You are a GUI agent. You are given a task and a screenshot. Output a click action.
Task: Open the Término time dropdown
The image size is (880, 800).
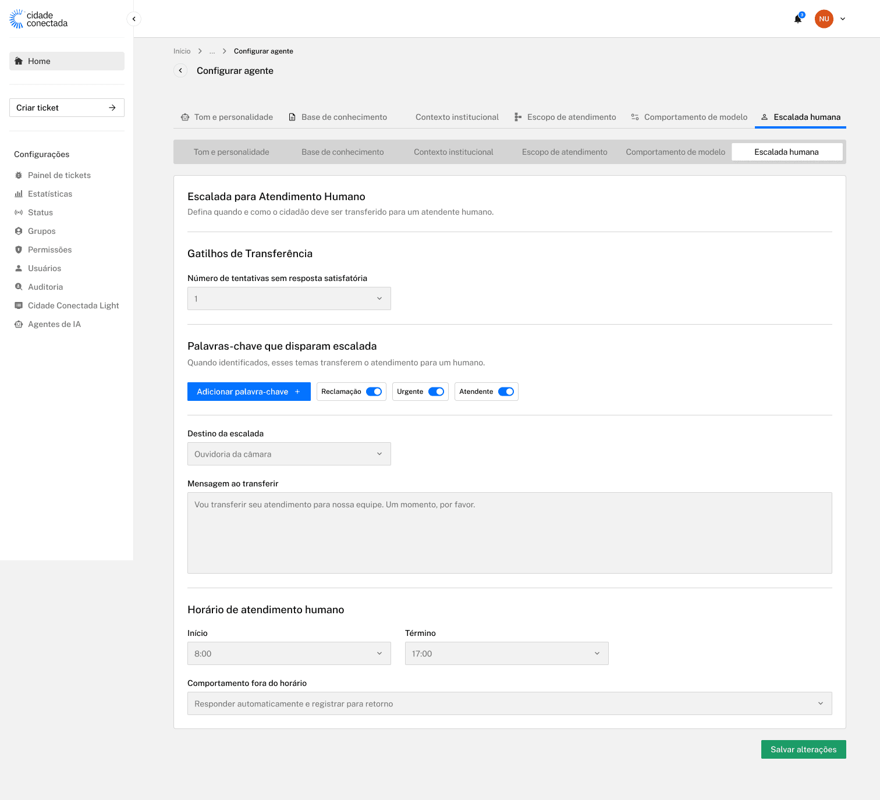(507, 653)
